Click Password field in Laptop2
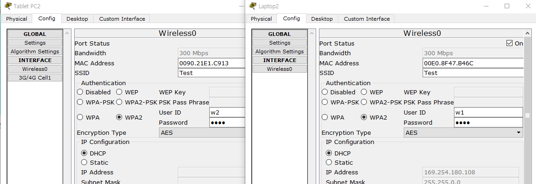Image resolution: width=536 pixels, height=184 pixels. coord(489,122)
